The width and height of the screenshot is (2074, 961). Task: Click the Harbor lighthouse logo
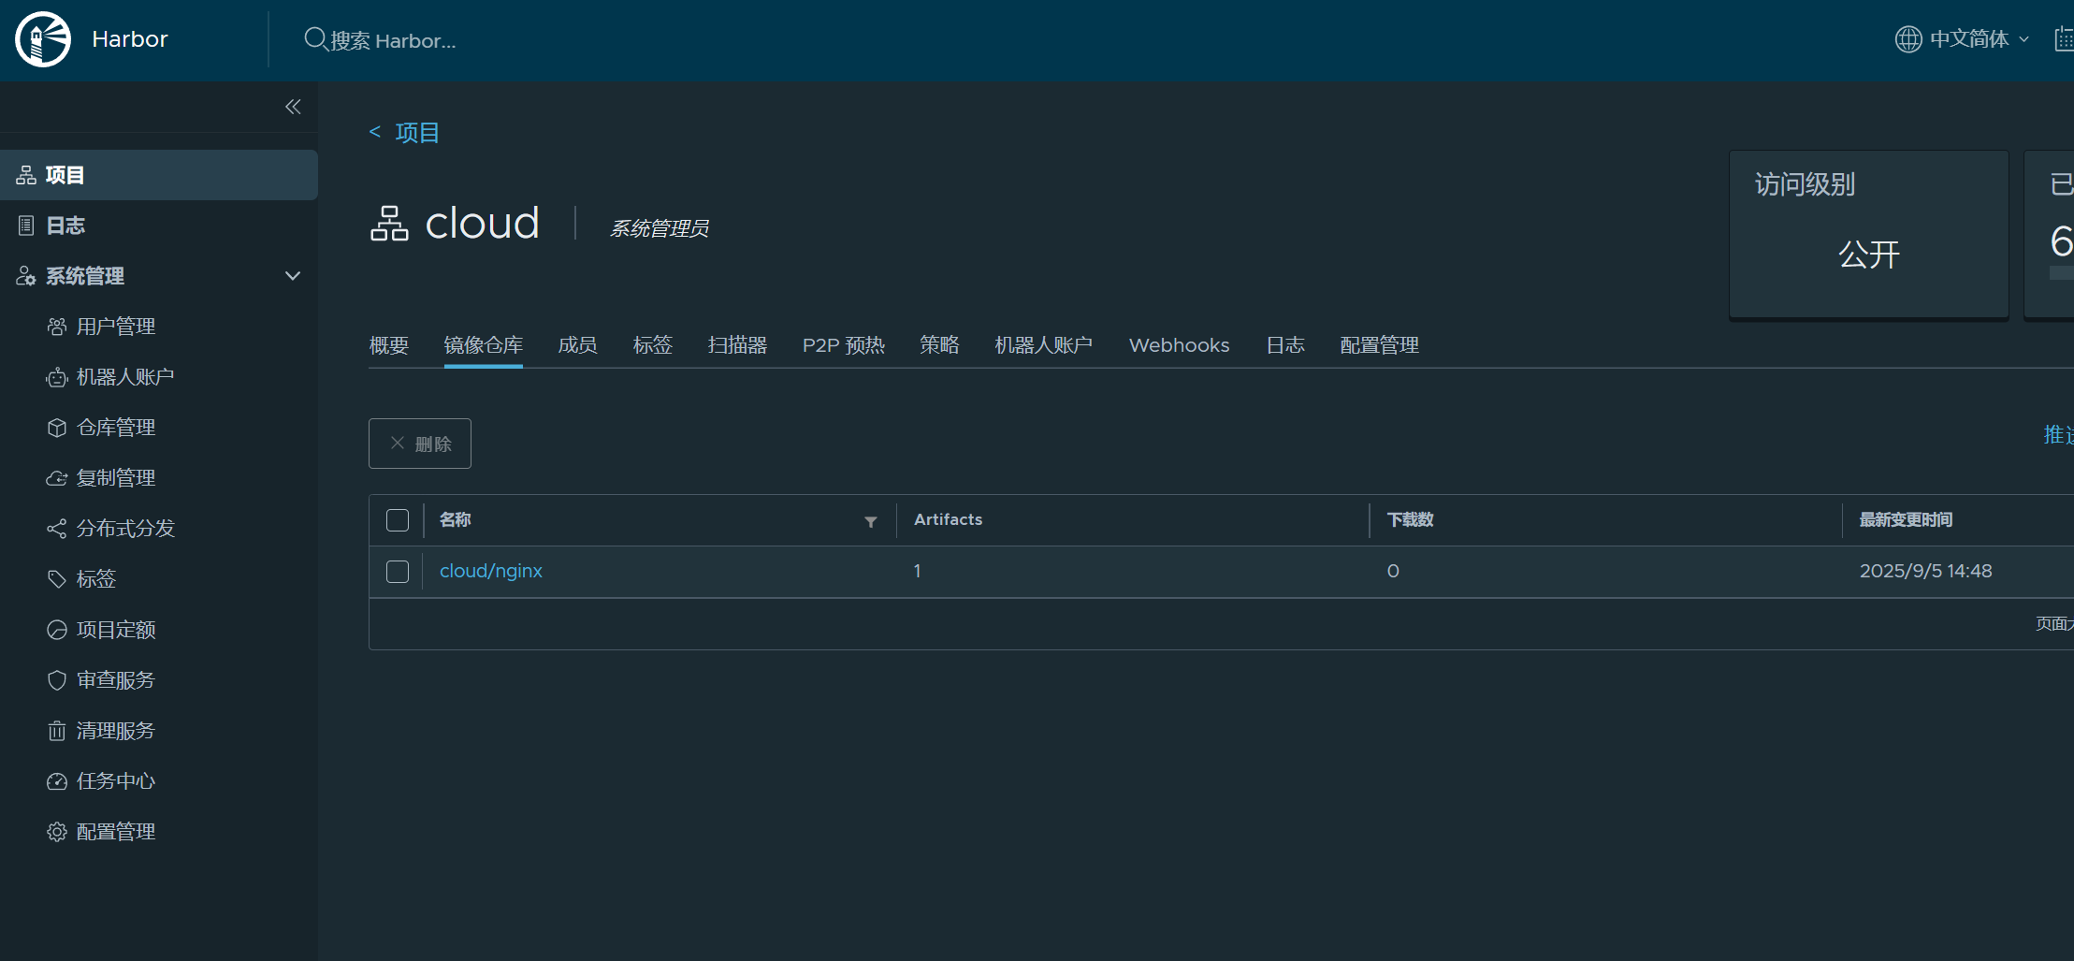click(43, 39)
